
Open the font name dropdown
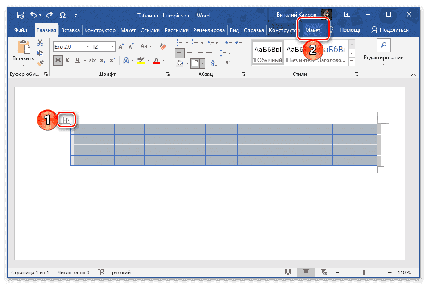click(x=87, y=47)
